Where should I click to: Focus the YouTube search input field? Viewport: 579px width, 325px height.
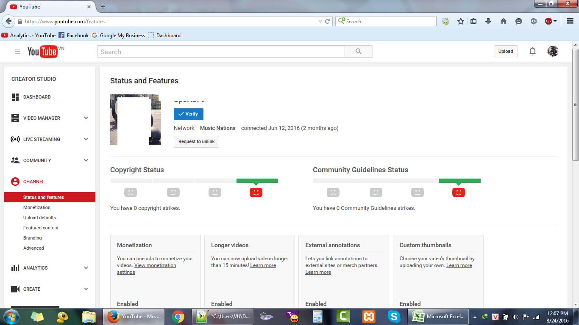tap(221, 52)
